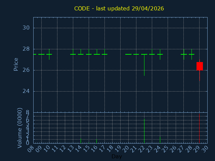The width and height of the screenshot is (215, 161).
Task: Select the 'Price' y-axis label
Action: coord(16,64)
